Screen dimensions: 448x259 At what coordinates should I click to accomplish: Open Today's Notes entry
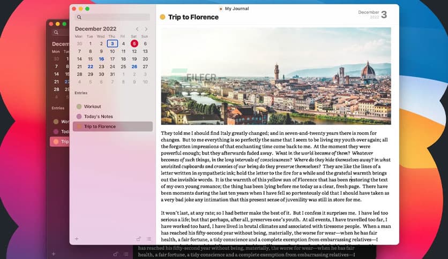click(x=98, y=117)
